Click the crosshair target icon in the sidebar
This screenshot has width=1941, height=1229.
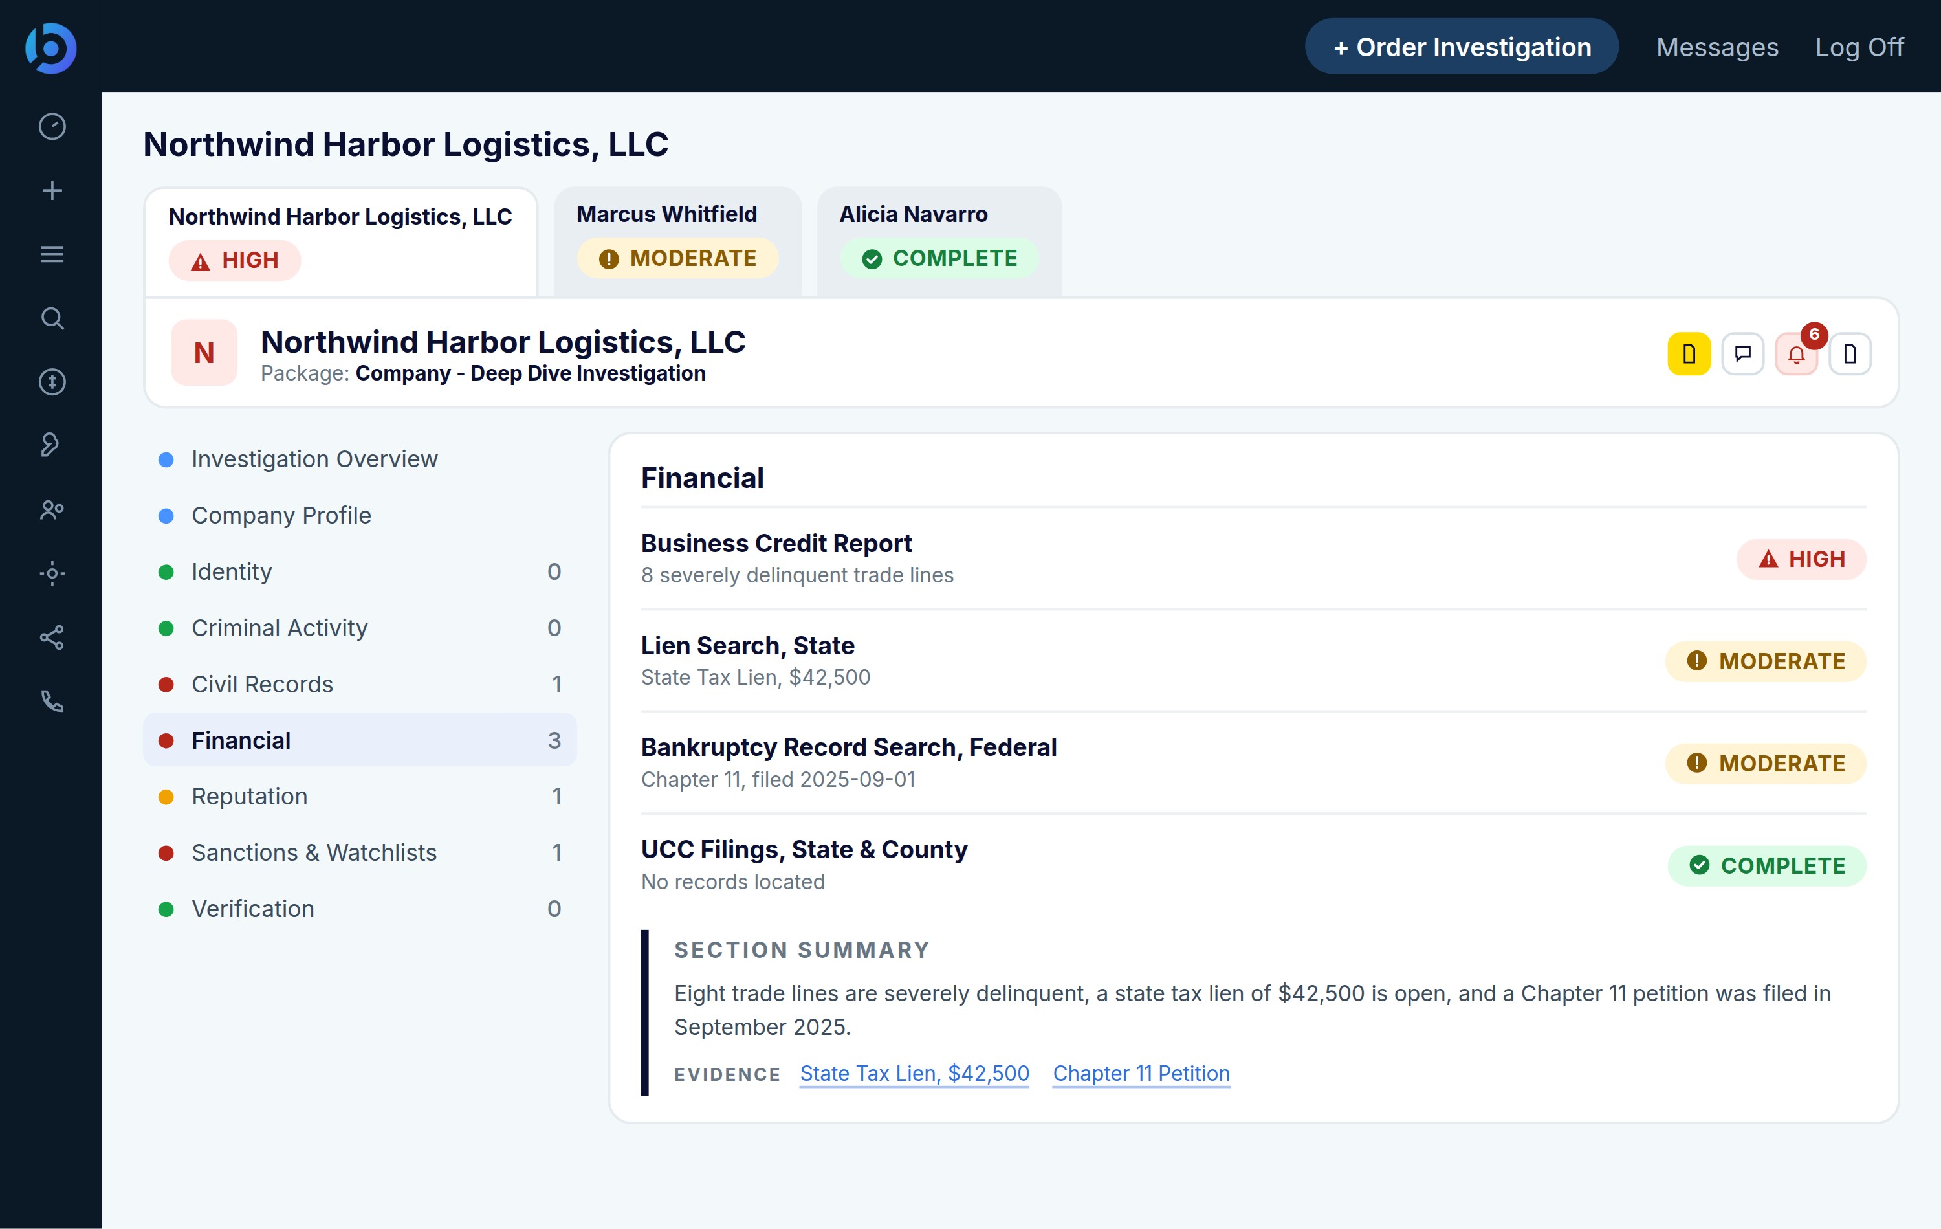52,573
